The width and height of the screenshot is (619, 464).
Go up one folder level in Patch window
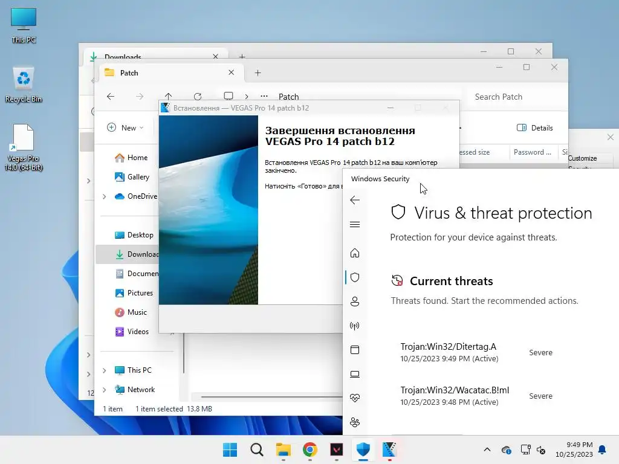point(168,96)
